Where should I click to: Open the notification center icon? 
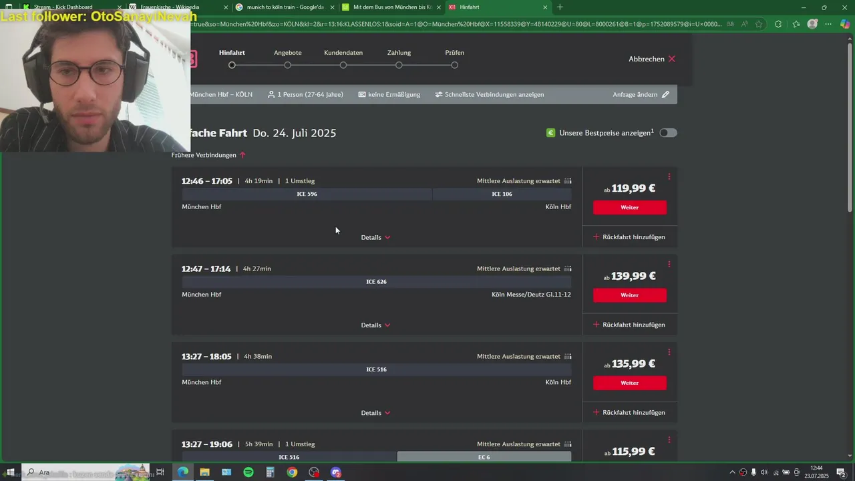(841, 472)
